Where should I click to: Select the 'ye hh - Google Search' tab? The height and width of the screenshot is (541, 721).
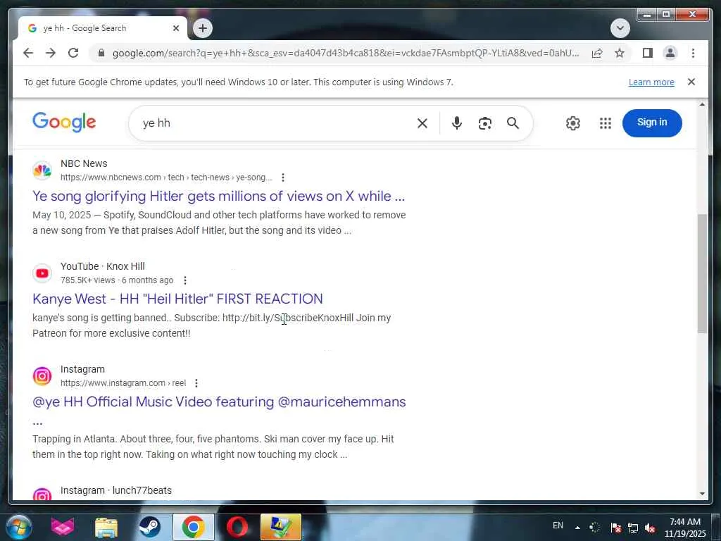pyautogui.click(x=102, y=28)
